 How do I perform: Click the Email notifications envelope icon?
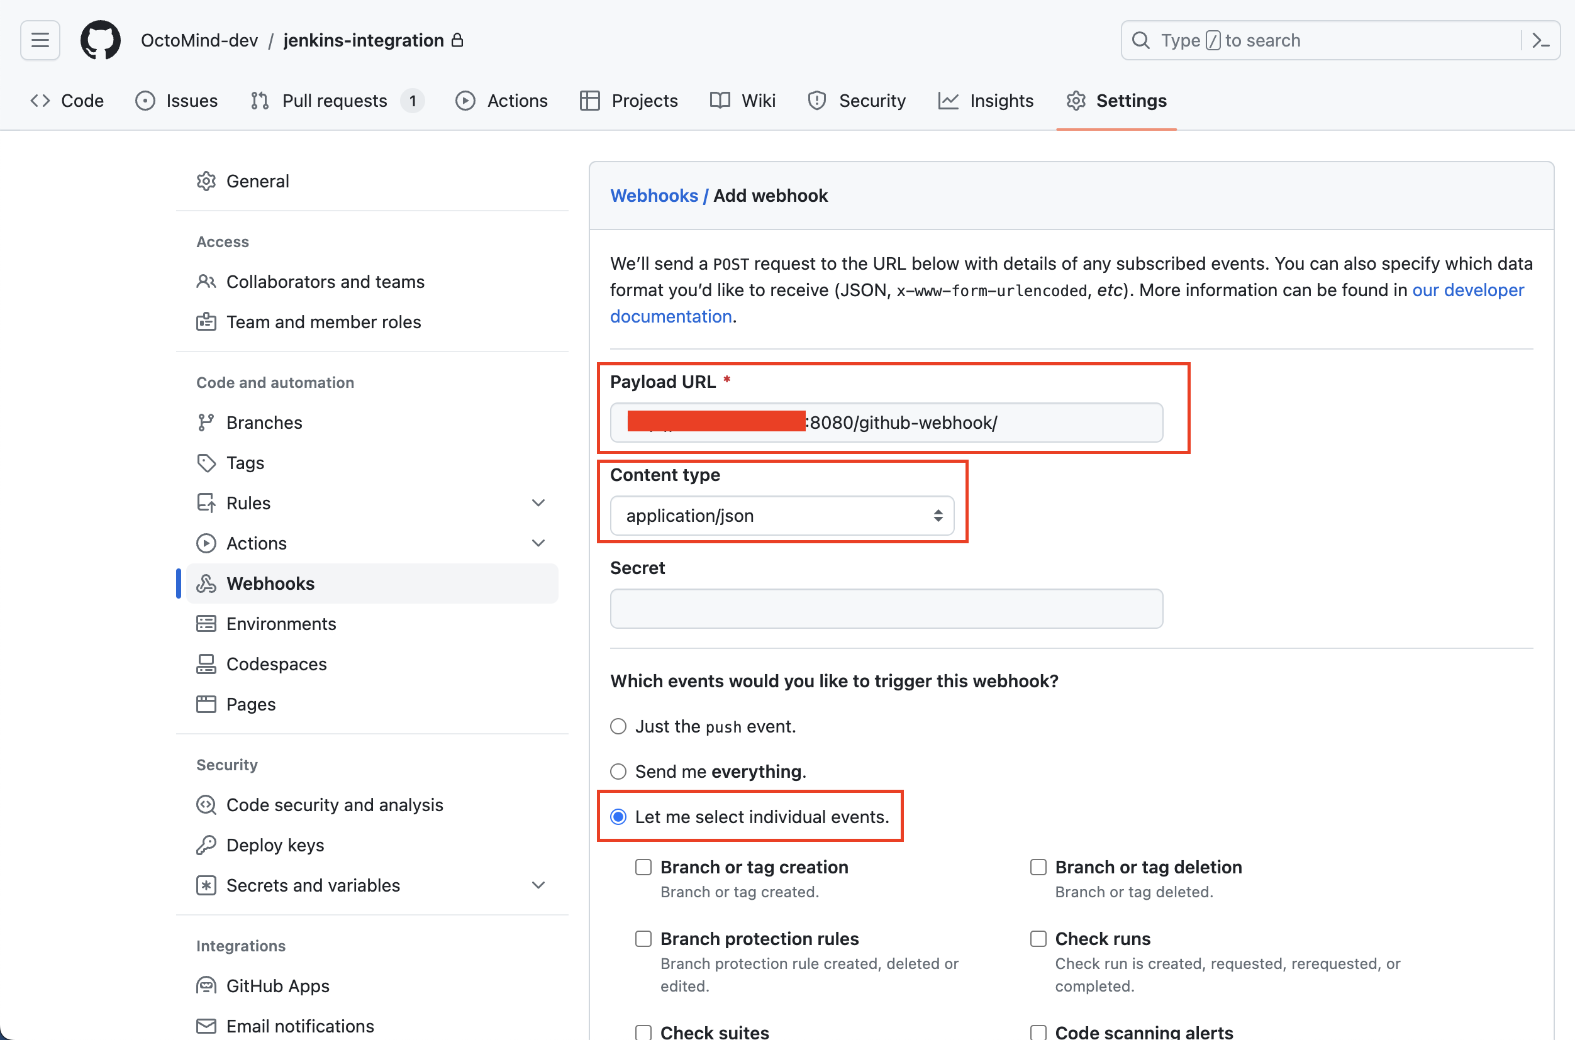click(206, 1026)
